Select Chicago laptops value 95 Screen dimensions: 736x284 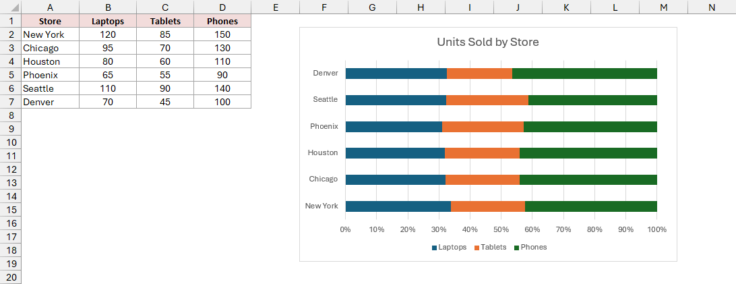point(108,49)
